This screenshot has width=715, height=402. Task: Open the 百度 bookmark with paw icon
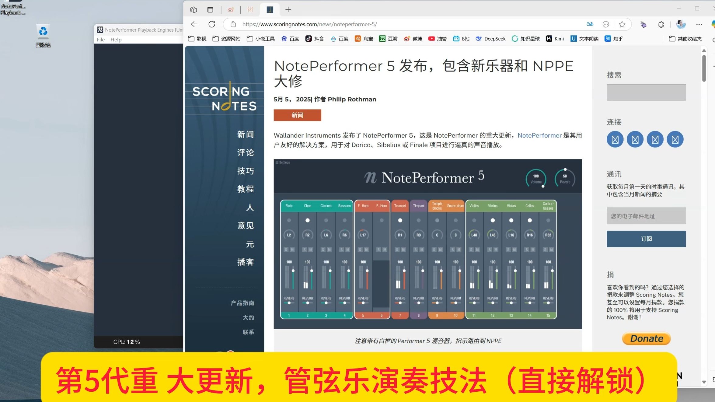(290, 39)
